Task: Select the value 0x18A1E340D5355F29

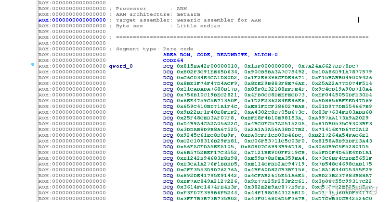Action: click(341, 170)
